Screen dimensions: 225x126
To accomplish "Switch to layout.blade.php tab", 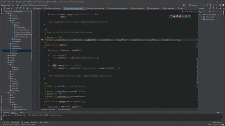I will [x=137, y=8].
